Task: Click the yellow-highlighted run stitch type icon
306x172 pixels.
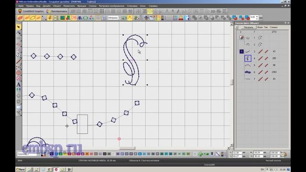Action: point(150,11)
